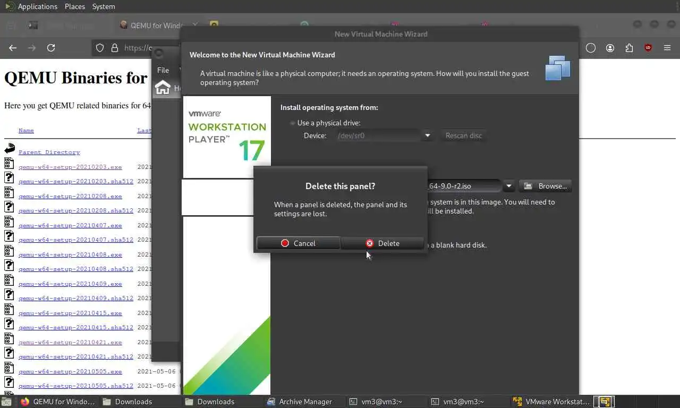Screen dimensions: 680x408
Task: Open the Parent Directory link
Action: (x=49, y=152)
